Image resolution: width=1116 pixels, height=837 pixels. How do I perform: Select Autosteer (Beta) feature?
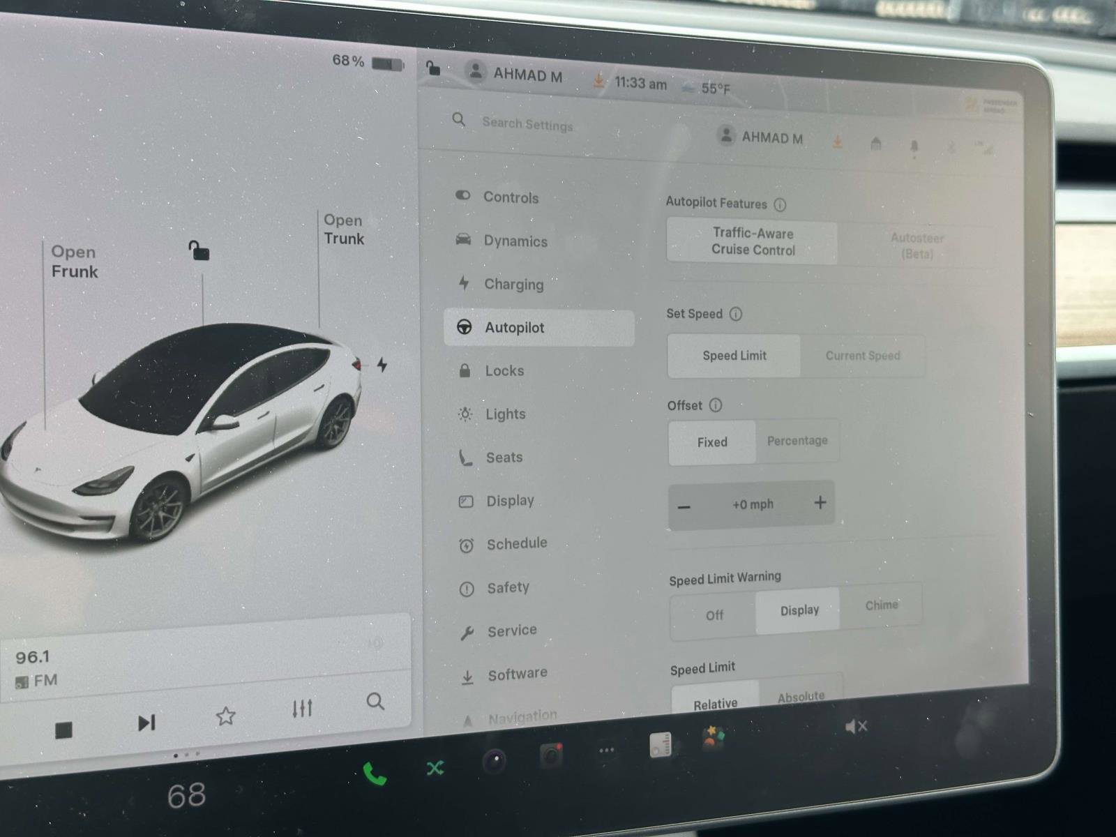pos(917,246)
